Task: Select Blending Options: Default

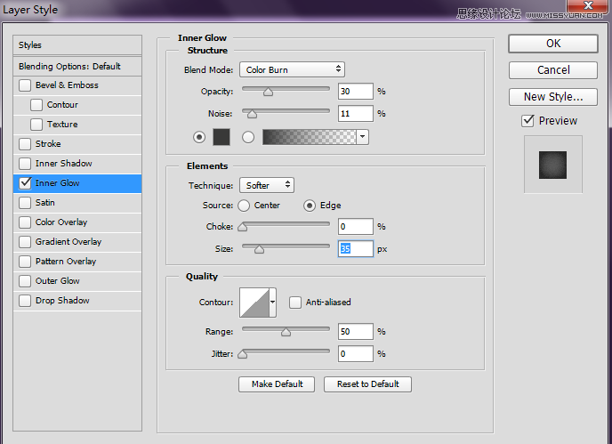Action: click(69, 67)
